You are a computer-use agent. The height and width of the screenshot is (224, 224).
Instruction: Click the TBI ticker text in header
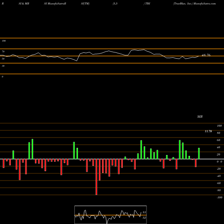pos(147,4)
